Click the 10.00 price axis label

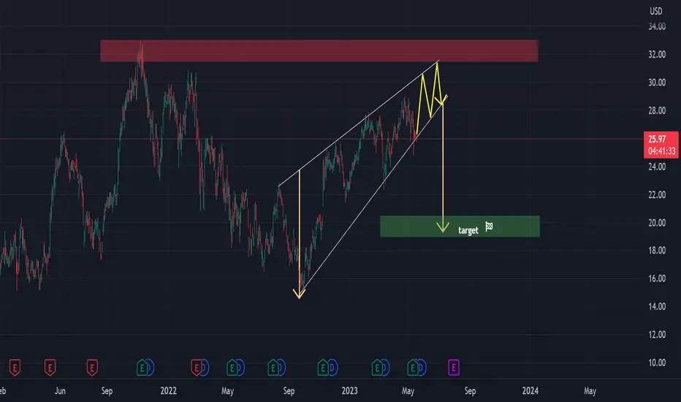657,363
